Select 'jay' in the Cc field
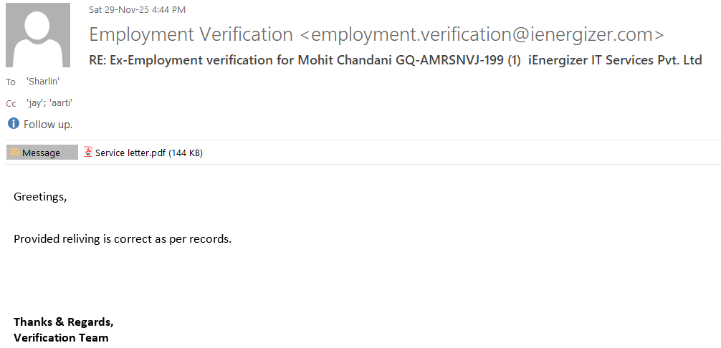The width and height of the screenshot is (721, 348). (x=35, y=103)
